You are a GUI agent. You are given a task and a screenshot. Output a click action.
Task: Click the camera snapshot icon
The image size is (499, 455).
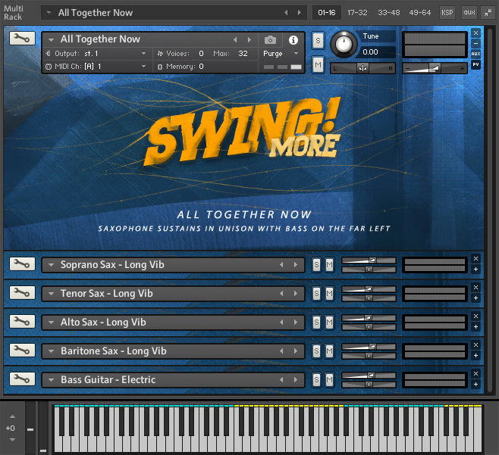pyautogui.click(x=270, y=39)
